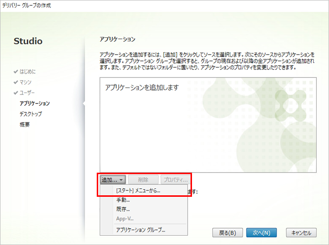Click the checkmark icon beside ユーザー

pyautogui.click(x=16, y=93)
